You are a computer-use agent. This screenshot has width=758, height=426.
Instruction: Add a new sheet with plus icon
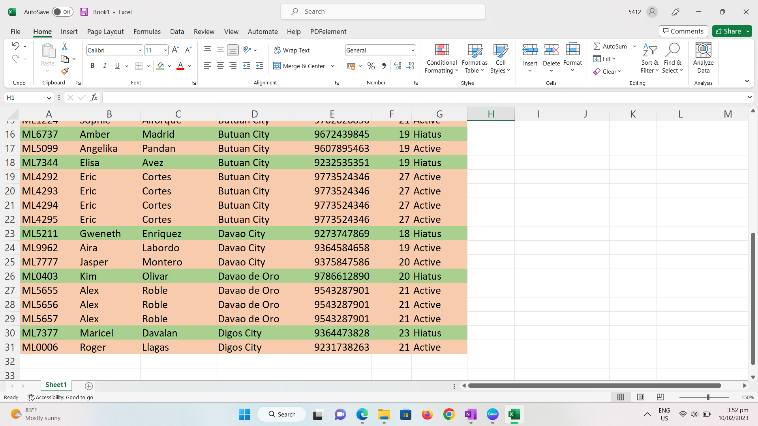[x=89, y=386]
